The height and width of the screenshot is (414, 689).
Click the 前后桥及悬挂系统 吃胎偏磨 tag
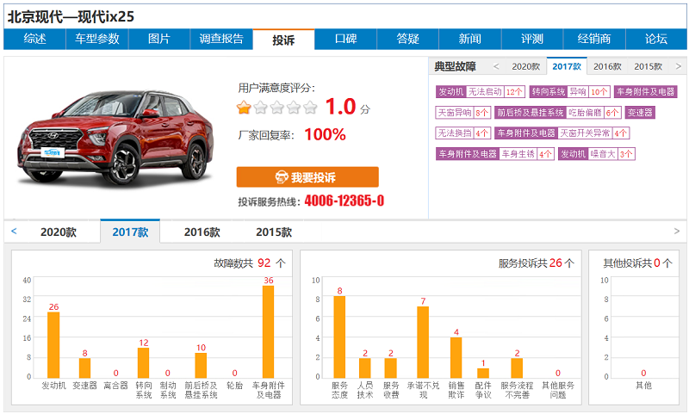pos(558,113)
